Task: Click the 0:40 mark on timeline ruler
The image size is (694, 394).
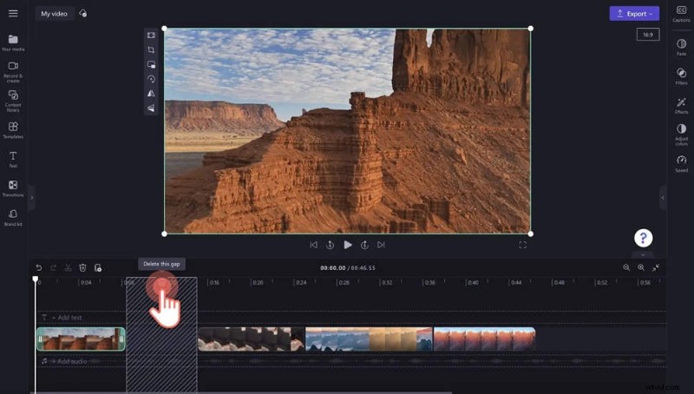Action: (x=472, y=282)
